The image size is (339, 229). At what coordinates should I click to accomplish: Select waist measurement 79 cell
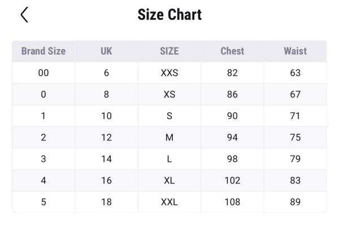click(x=295, y=159)
